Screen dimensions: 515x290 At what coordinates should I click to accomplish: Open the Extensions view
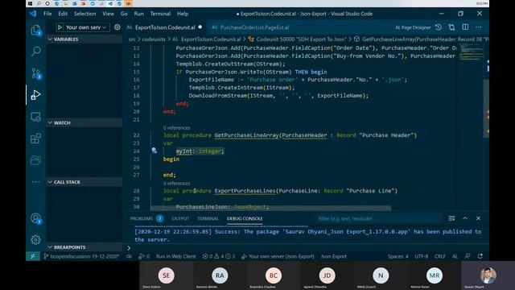click(x=35, y=139)
